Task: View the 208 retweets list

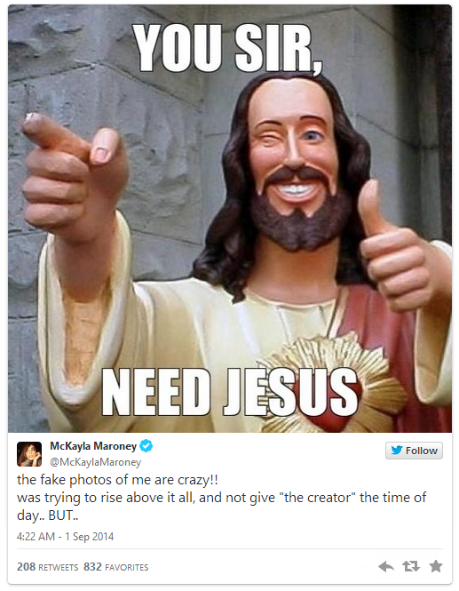Action: [x=47, y=567]
